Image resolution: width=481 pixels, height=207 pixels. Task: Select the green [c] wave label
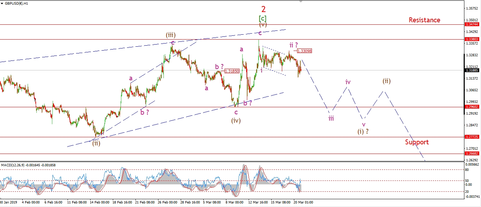pos(262,18)
